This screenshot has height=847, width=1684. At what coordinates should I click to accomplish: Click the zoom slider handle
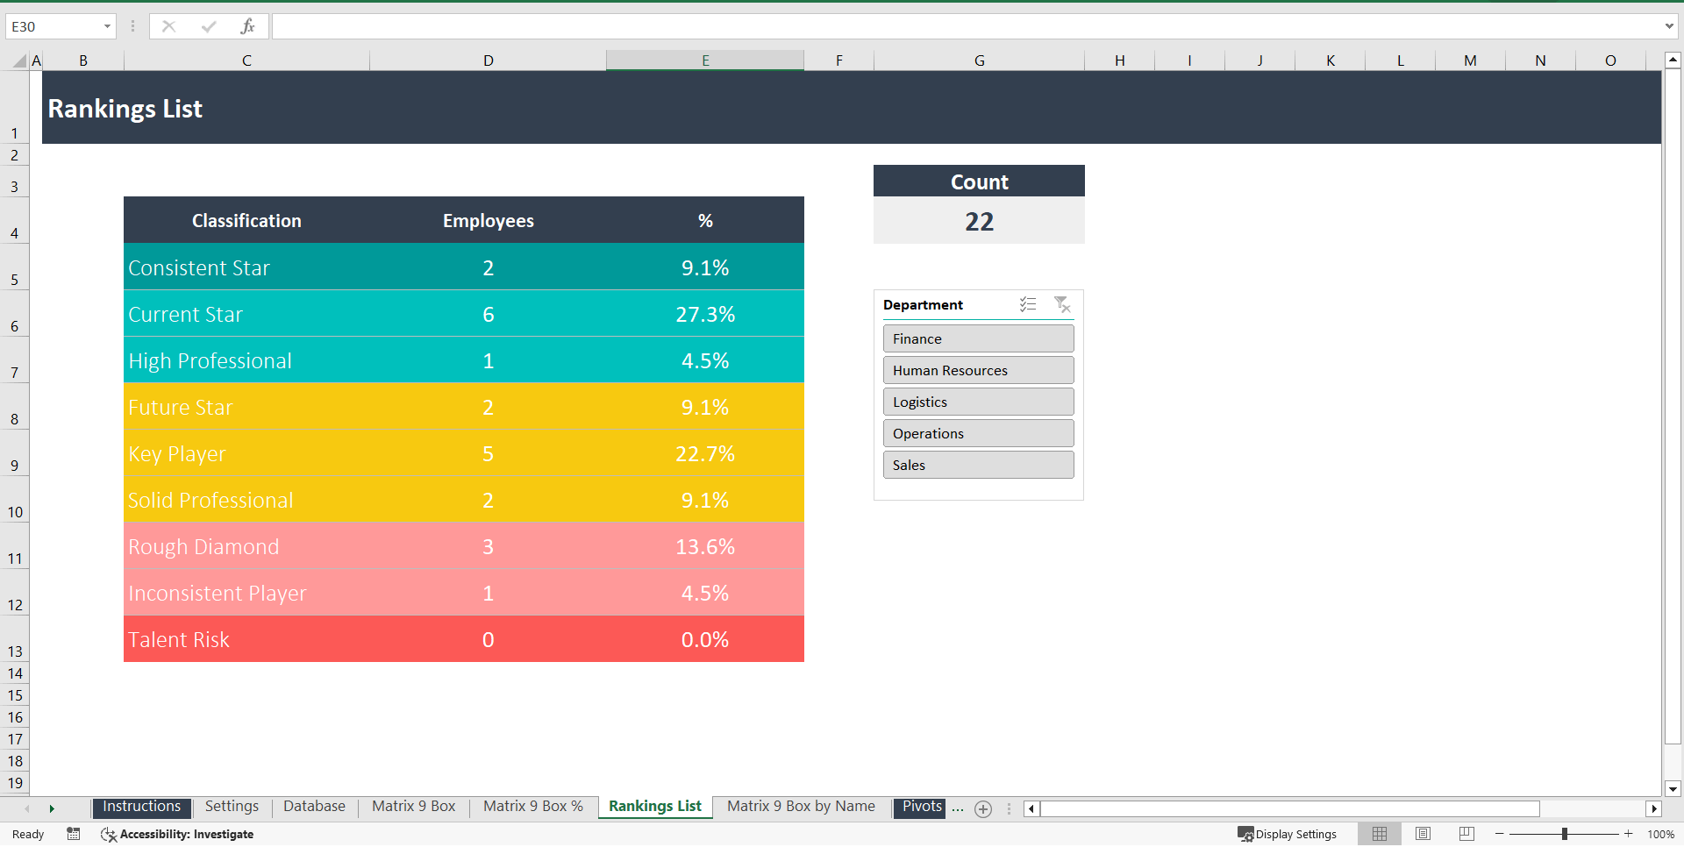pos(1565,834)
